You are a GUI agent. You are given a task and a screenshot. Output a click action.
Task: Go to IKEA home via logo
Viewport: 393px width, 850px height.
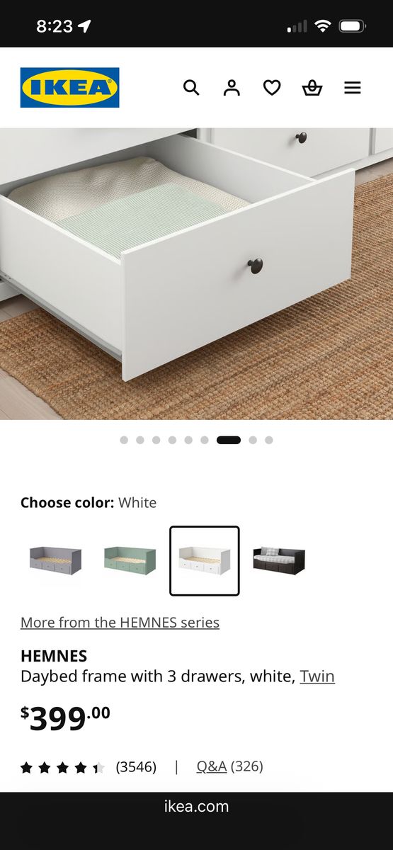pos(69,88)
